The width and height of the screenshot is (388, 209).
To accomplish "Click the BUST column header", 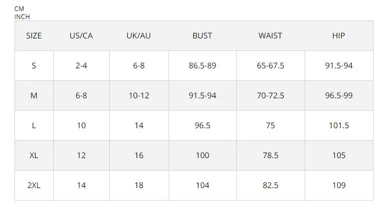I will click(202, 35).
